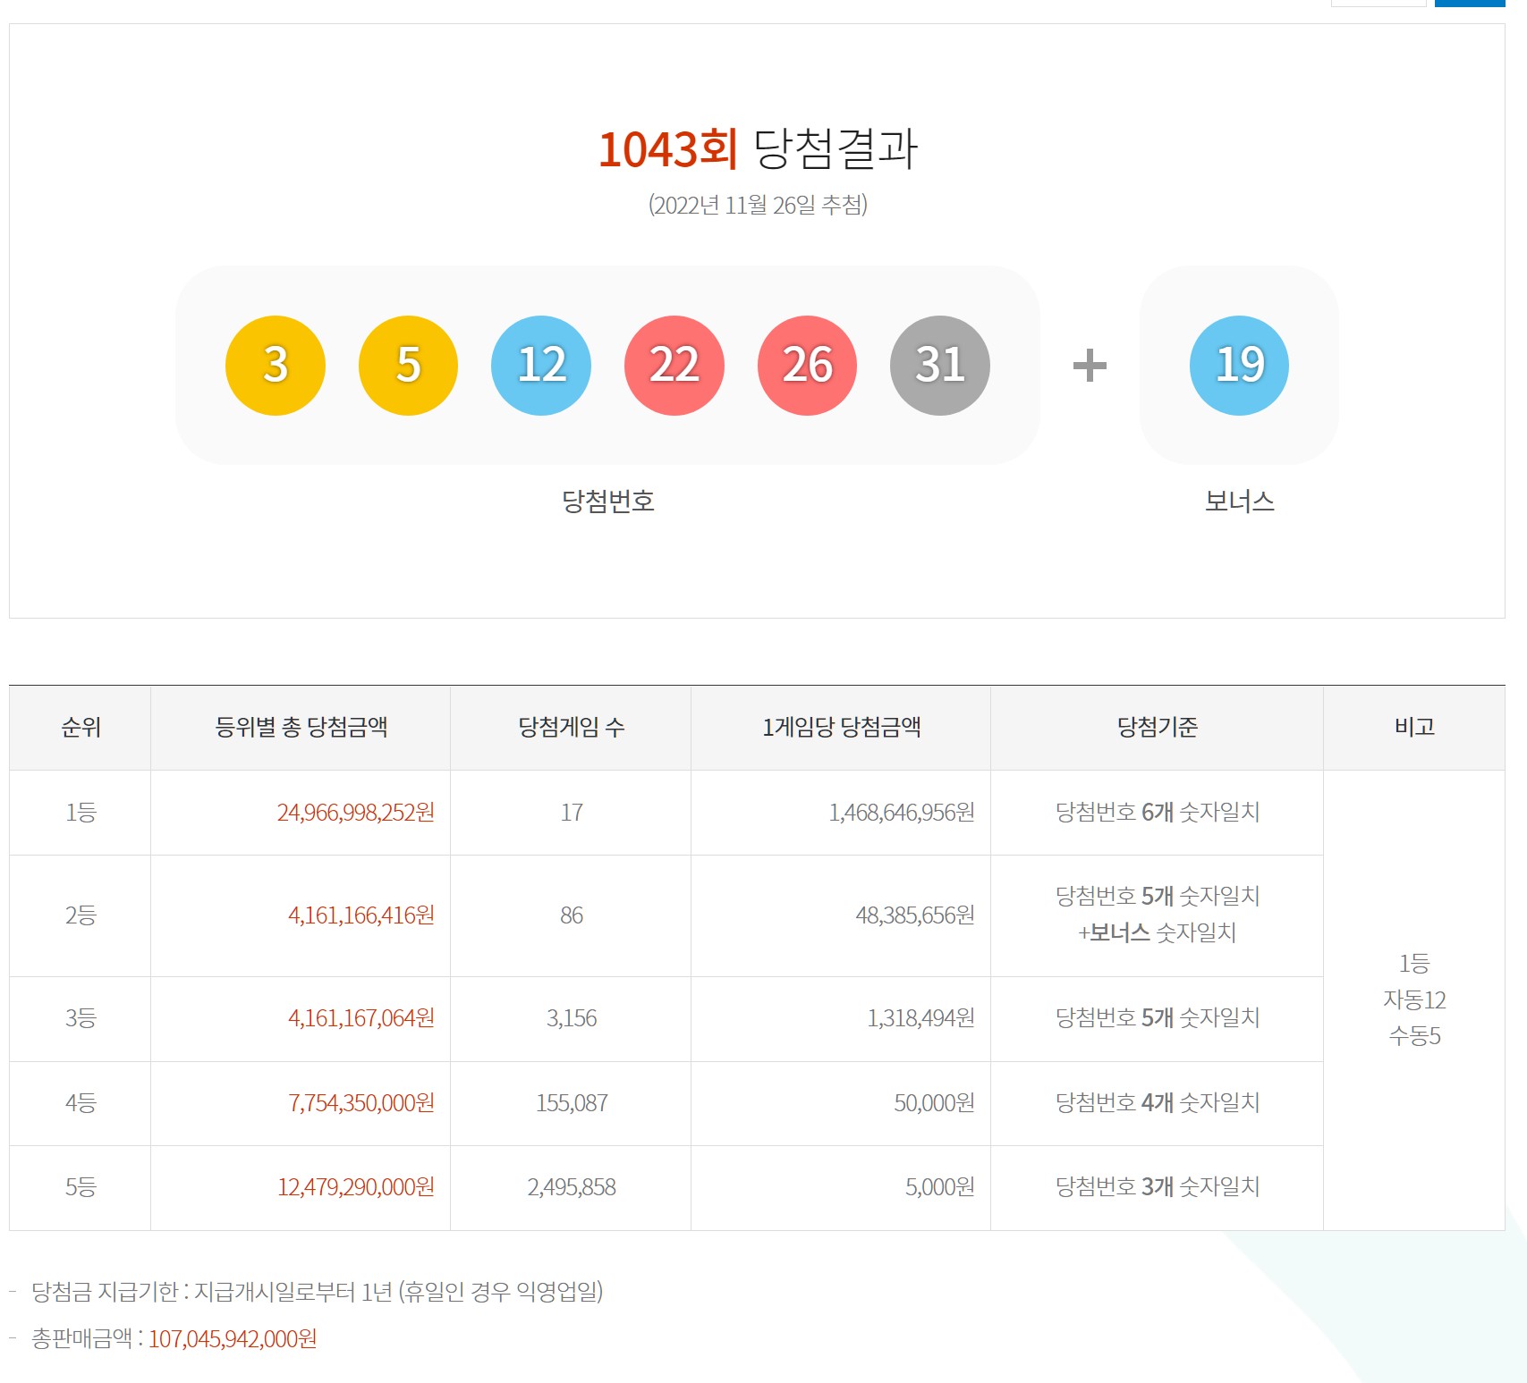Screen dimensions: 1527x1383
Task: Click the 당첨번호 label under the balls
Action: point(608,501)
